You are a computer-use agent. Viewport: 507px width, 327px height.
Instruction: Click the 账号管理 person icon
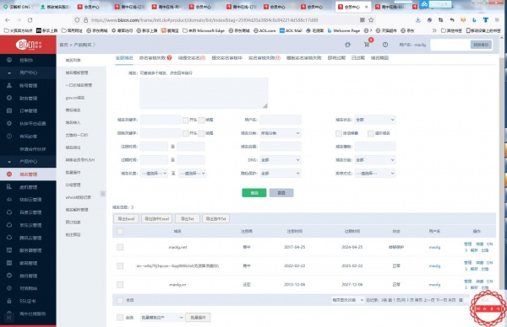[x=9, y=85]
